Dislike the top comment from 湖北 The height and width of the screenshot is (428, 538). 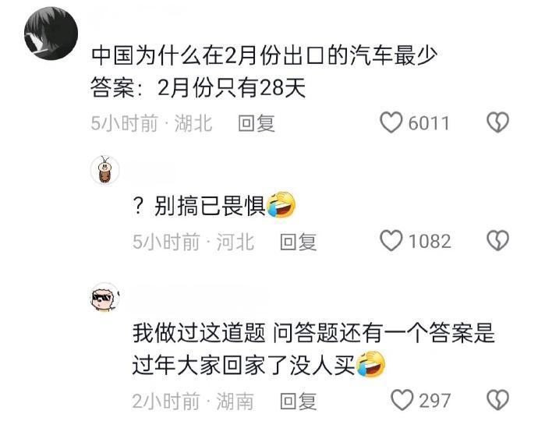498,122
